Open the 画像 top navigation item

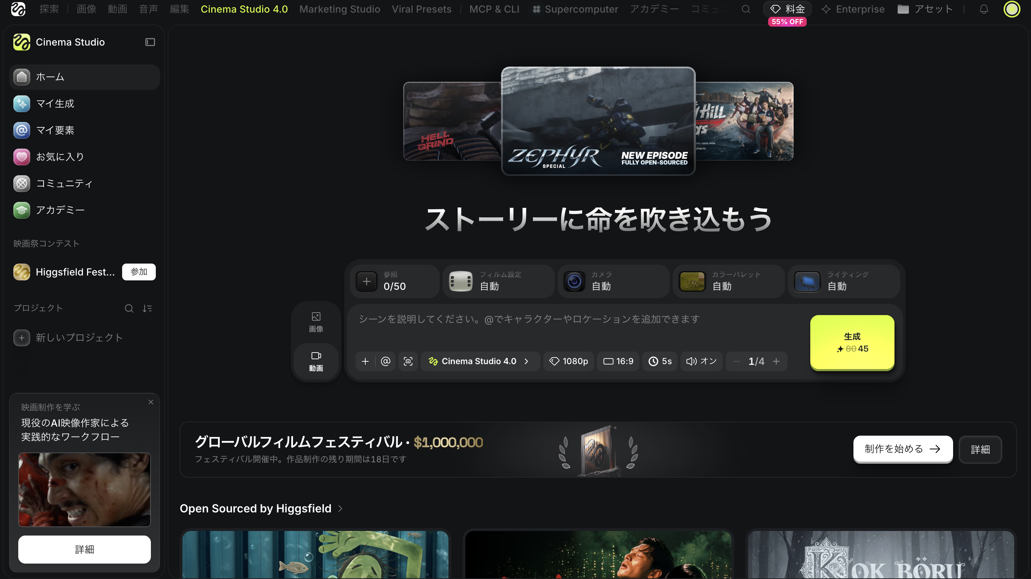(x=86, y=9)
